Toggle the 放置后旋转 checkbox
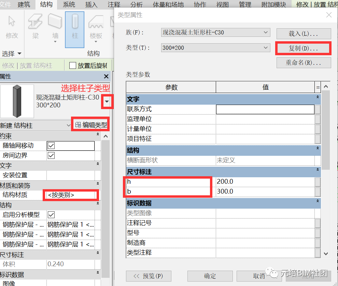The height and width of the screenshot is (286, 338). pyautogui.click(x=73, y=65)
